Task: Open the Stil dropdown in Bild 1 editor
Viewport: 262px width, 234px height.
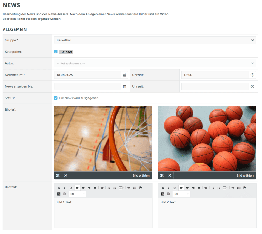Action: (78, 194)
